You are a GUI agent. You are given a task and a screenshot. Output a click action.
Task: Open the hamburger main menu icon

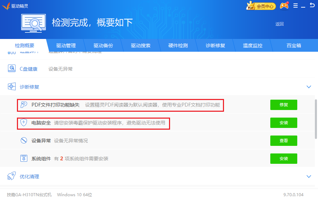296,6
